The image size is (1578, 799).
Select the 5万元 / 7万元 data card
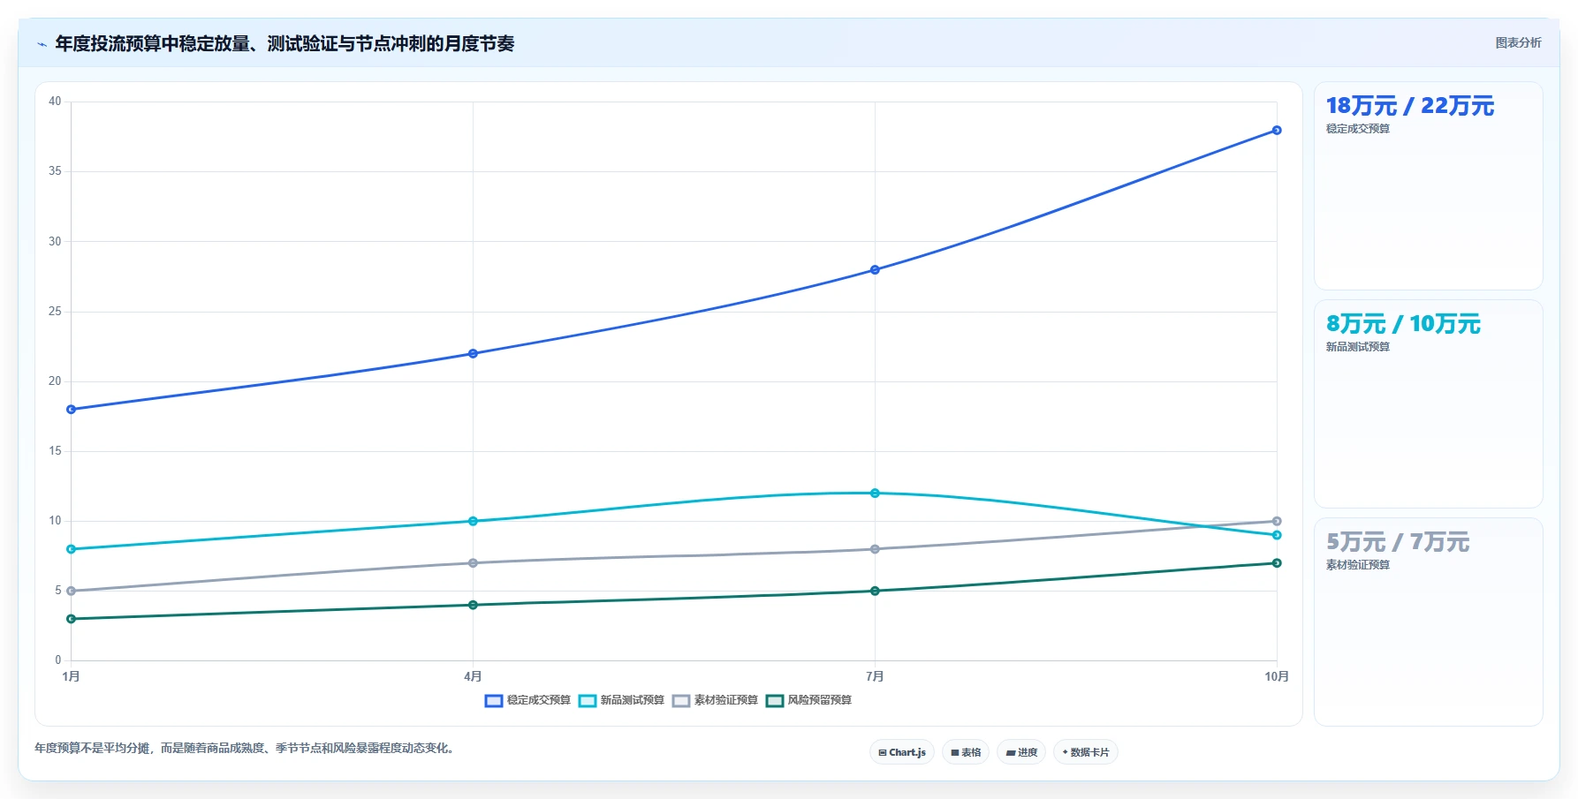point(1428,622)
